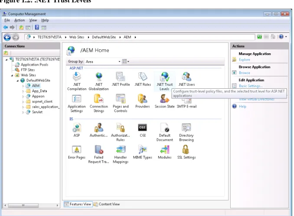Open the Pages and Controls feature
The width and height of the screenshot is (294, 216).
(121, 103)
